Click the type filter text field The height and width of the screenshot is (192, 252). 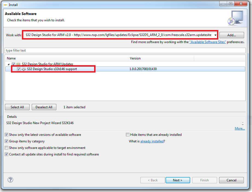point(125,50)
